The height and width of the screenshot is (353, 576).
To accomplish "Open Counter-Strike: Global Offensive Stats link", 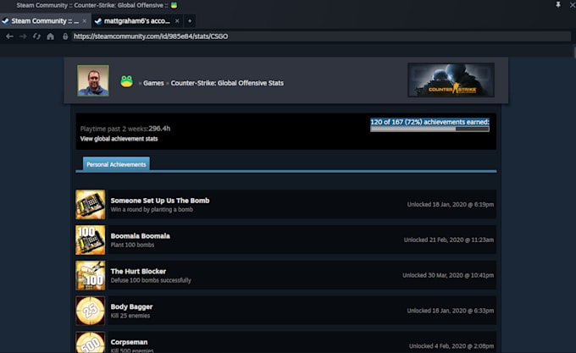I will 227,83.
